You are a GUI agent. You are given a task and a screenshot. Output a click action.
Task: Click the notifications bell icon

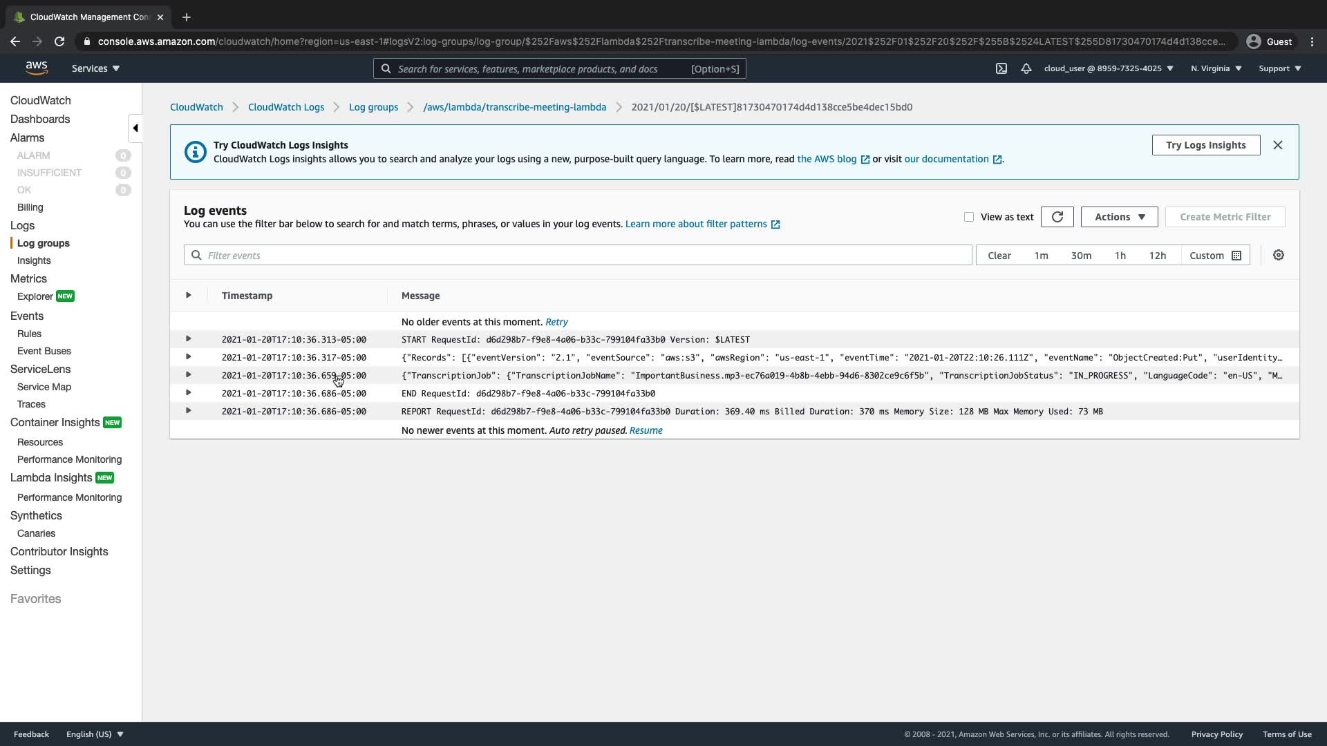1026,68
